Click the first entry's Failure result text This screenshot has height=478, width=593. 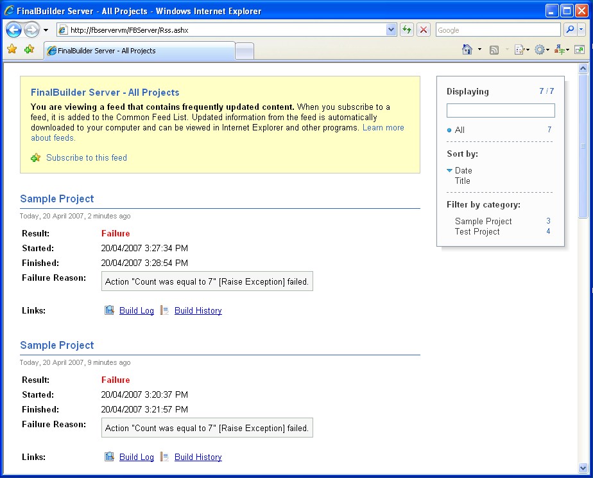[116, 233]
